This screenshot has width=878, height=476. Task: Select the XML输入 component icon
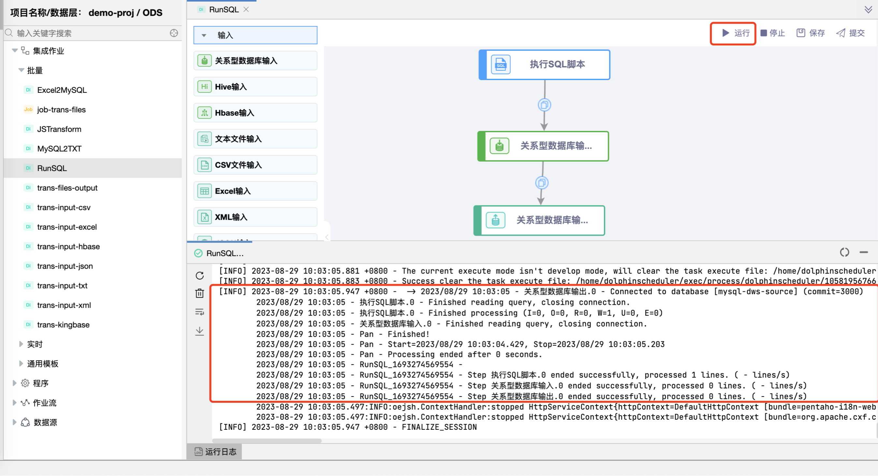(204, 217)
